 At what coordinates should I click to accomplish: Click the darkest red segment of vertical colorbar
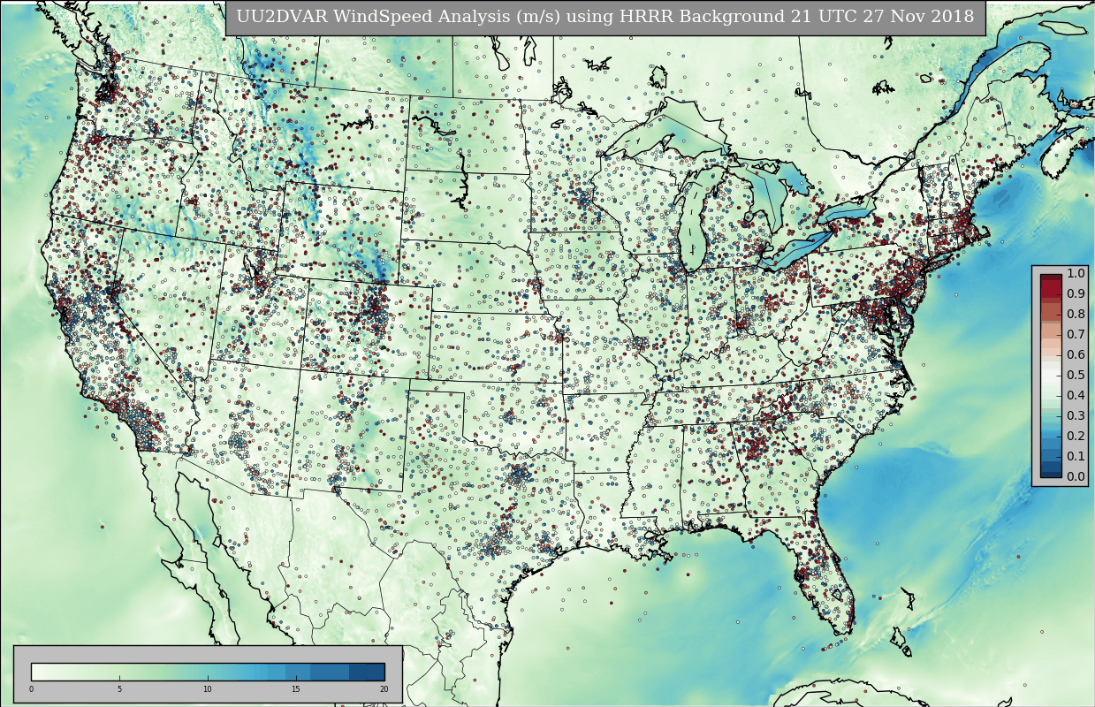tap(1051, 279)
